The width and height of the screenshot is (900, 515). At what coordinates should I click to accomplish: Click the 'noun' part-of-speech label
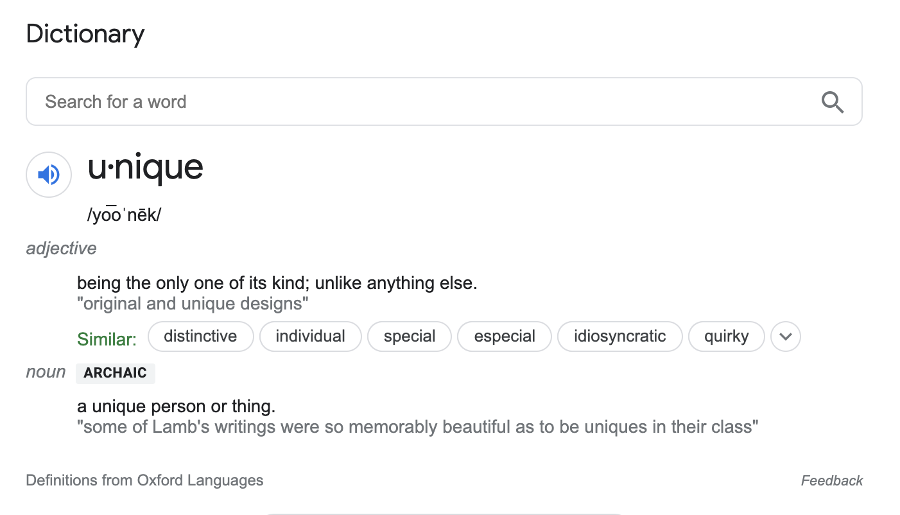click(46, 372)
